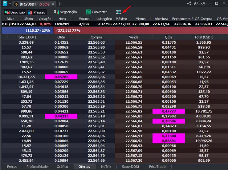
Task: Click the minimum value 22.300,00
Action: click(x=140, y=24)
